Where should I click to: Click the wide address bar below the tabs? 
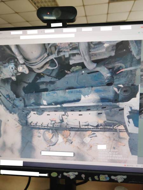(x=47, y=36)
